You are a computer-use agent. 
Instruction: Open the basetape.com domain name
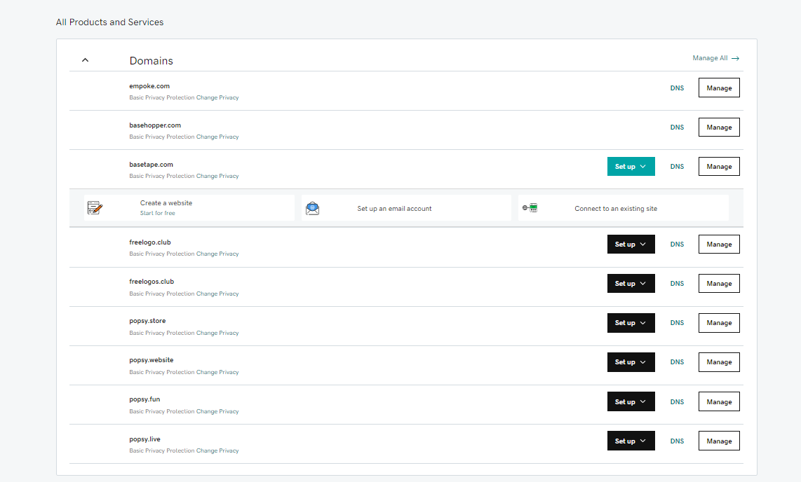(x=151, y=165)
